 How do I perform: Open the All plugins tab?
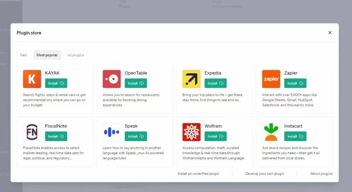coord(76,55)
